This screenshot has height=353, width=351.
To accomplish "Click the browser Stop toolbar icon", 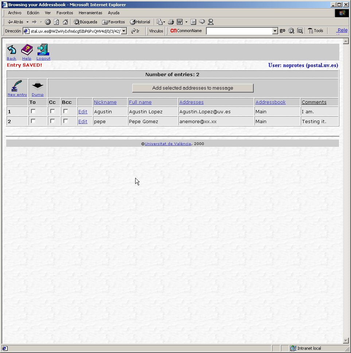I will [x=48, y=22].
